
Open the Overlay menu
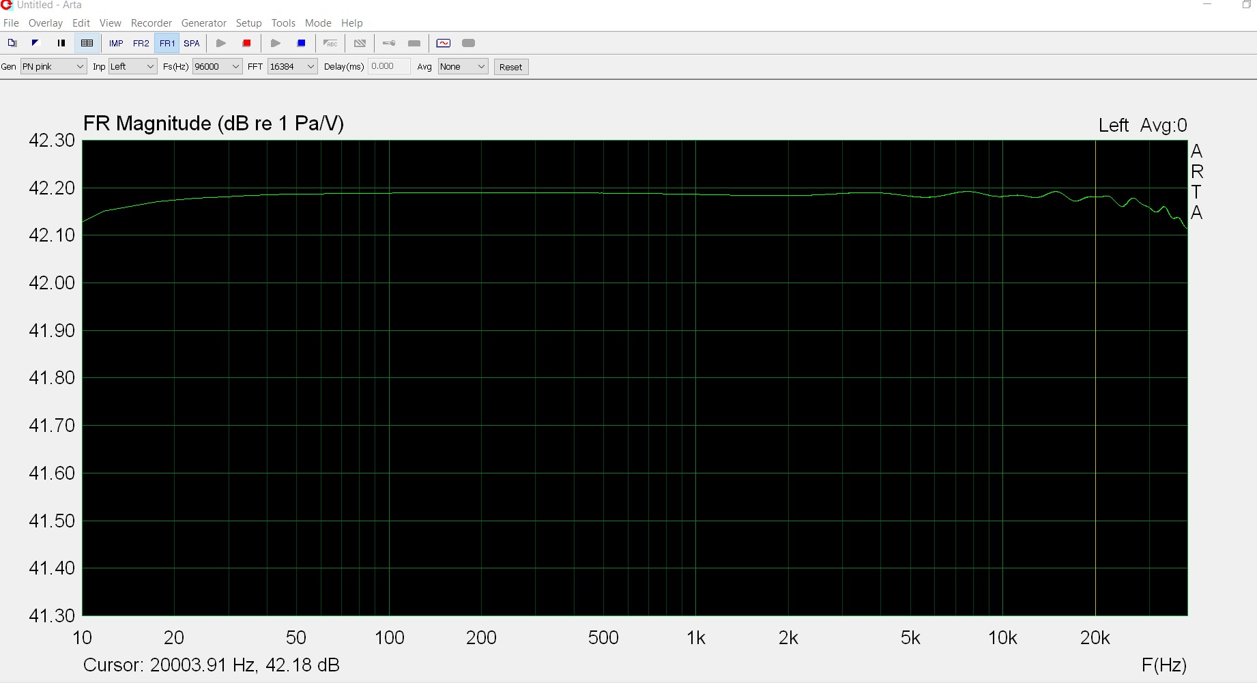click(x=45, y=23)
